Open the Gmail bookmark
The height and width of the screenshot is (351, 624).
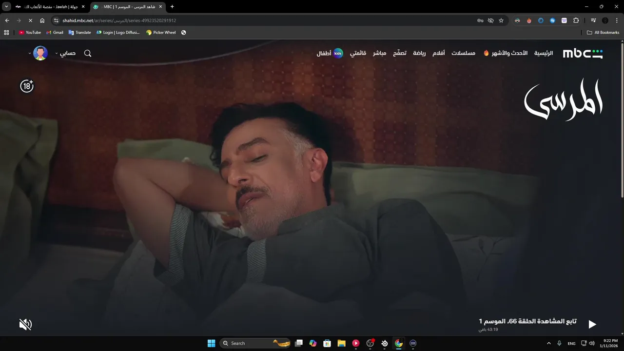pyautogui.click(x=55, y=33)
